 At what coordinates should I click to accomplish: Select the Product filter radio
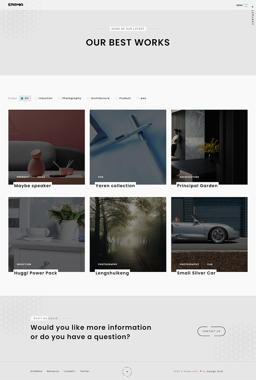[117, 98]
